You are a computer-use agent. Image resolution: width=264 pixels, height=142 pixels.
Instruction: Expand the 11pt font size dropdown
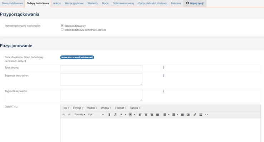point(96,115)
